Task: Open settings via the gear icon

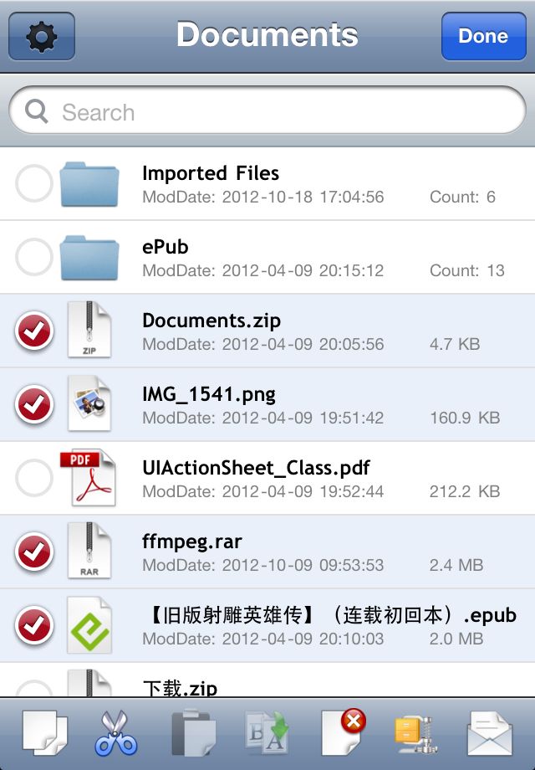Action: coord(42,36)
